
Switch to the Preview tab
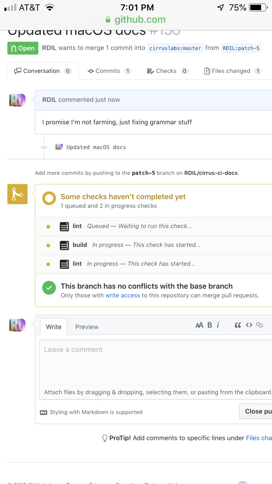point(87,327)
